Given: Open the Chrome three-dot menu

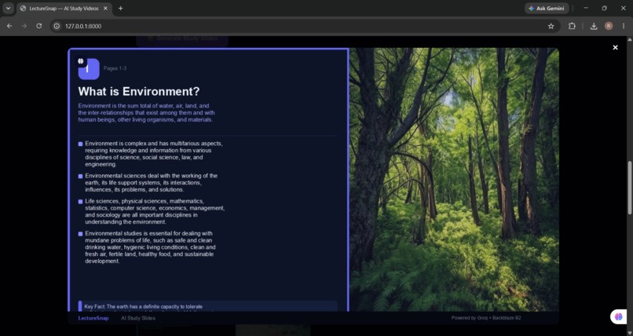Looking at the screenshot, I should pyautogui.click(x=624, y=26).
